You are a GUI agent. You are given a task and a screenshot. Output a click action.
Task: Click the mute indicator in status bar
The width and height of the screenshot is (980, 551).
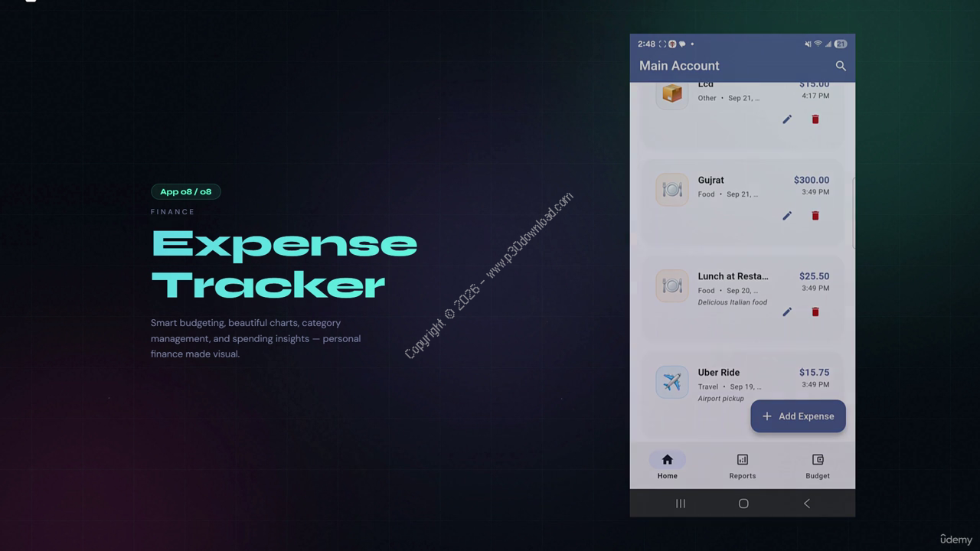tap(808, 44)
